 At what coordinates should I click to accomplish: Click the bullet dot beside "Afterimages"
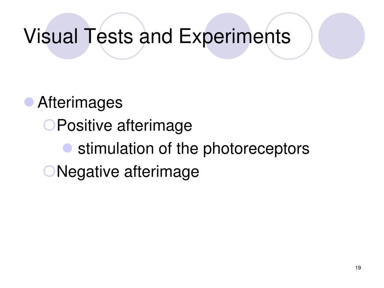pyautogui.click(x=29, y=102)
